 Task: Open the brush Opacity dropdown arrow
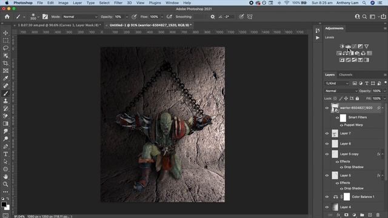(127, 17)
